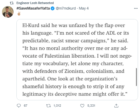Click the "shameful history" line in the image

[x=73, y=86]
